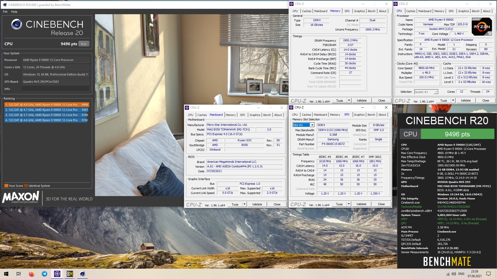
Task: Run the Cinebench CPU test
Action: (x=84, y=44)
